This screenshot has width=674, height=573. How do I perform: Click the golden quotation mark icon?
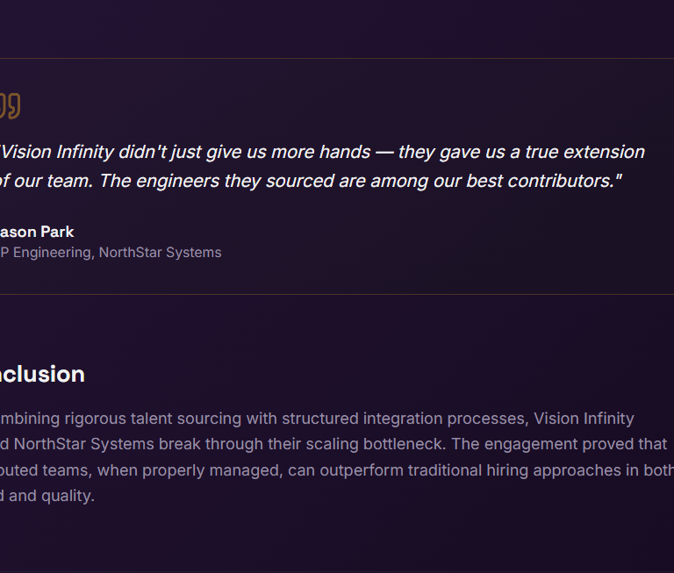pyautogui.click(x=10, y=107)
